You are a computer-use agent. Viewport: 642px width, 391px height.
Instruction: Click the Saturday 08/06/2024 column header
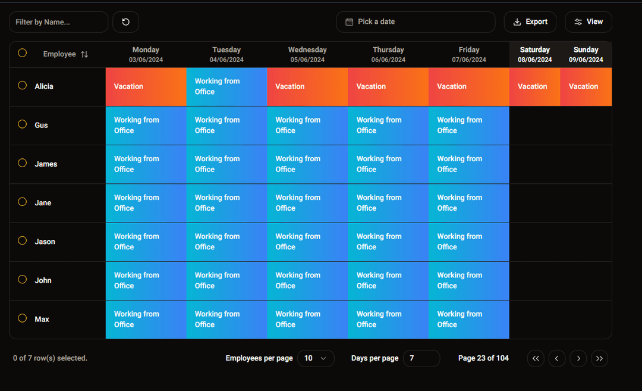click(x=534, y=54)
